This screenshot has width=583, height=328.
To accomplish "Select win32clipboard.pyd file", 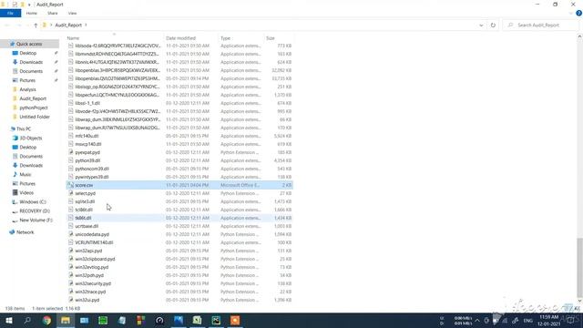I will [95, 259].
